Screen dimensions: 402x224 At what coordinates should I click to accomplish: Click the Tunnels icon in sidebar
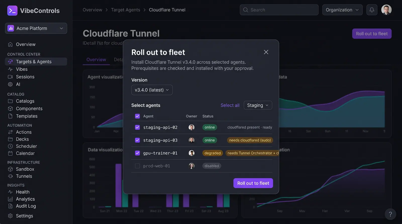(10, 176)
